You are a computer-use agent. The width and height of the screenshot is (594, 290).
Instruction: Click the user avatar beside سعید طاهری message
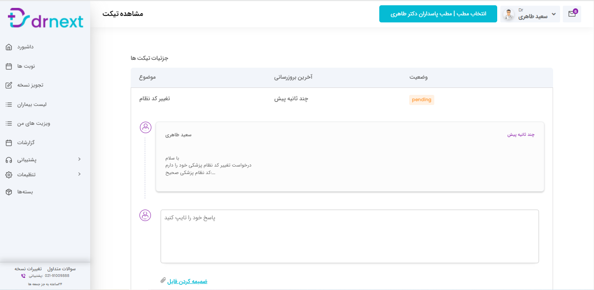146,127
